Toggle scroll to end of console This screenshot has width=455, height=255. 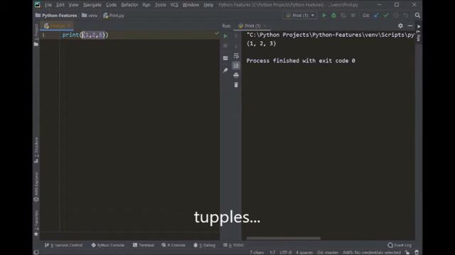tap(236, 65)
